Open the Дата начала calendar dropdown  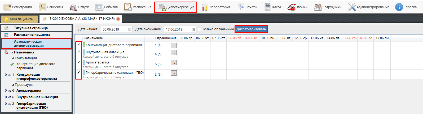pyautogui.click(x=130, y=29)
